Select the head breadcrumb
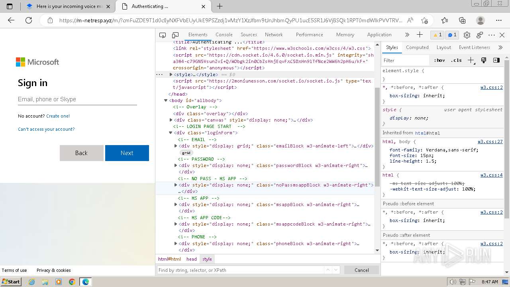This screenshot has height=287, width=510. [x=192, y=259]
